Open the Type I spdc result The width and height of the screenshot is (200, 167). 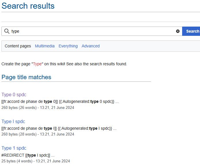point(13,121)
